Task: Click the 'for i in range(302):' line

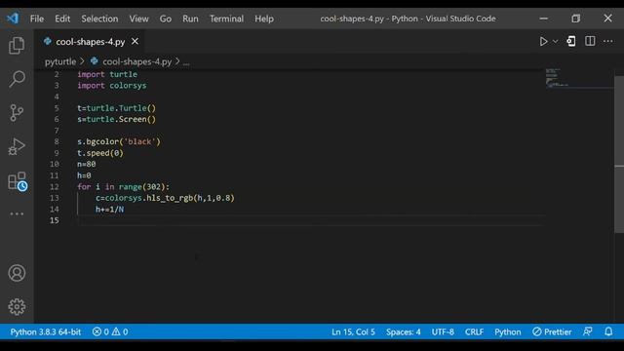Action: [124, 186]
